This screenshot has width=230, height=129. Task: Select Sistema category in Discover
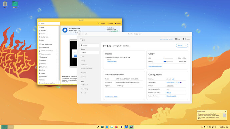click(43, 73)
